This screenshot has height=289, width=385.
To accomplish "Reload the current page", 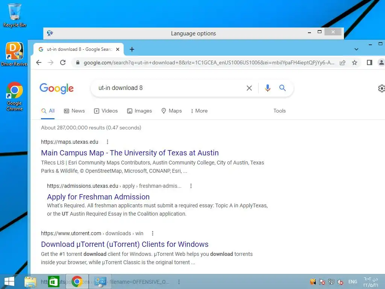I will [63, 62].
